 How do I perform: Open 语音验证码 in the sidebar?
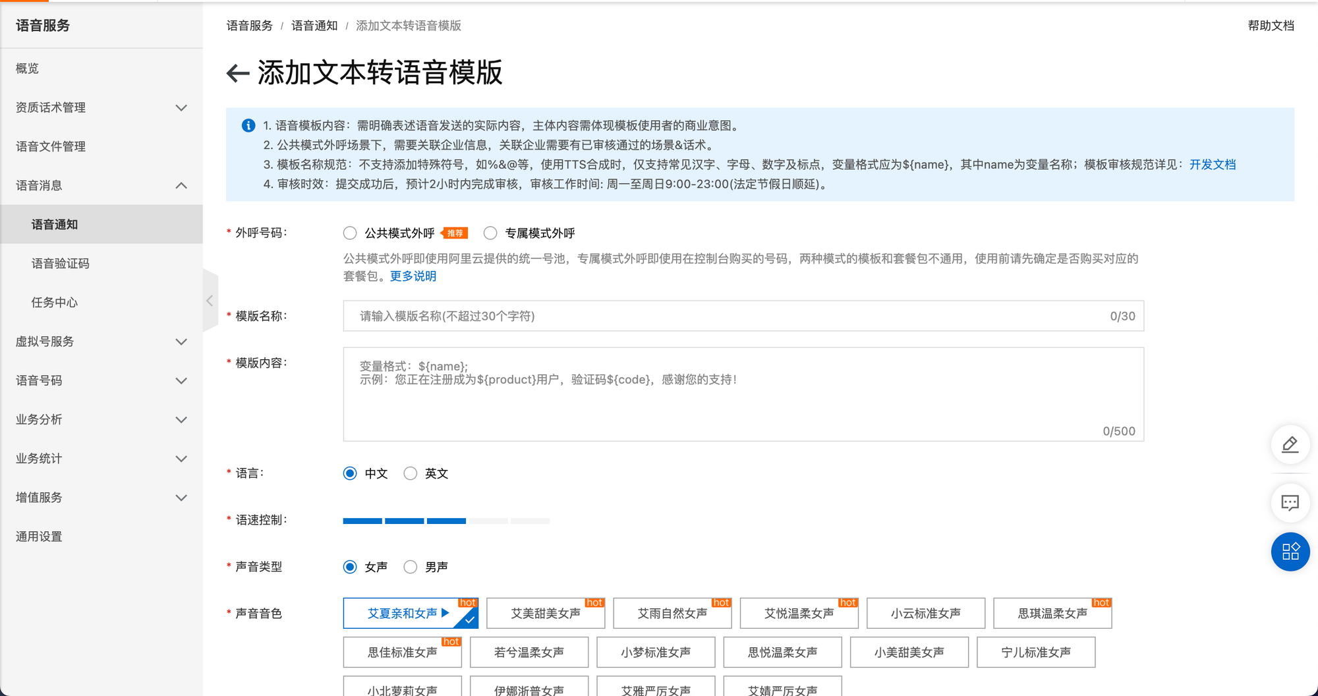(x=61, y=264)
